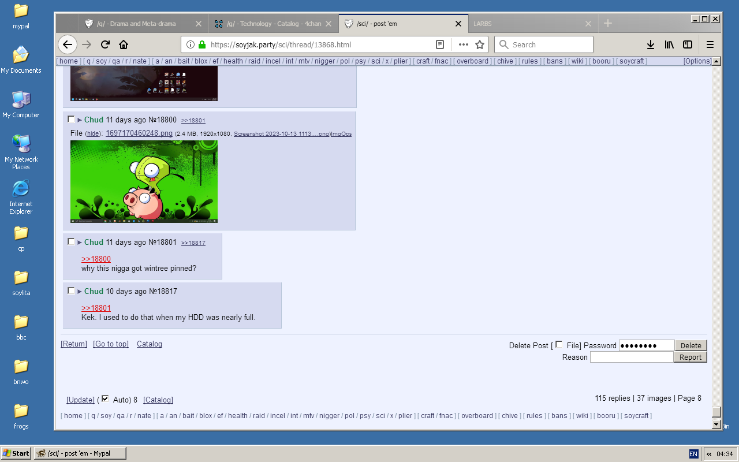Hide the image via (hide) link
The width and height of the screenshot is (739, 462).
pos(93,134)
